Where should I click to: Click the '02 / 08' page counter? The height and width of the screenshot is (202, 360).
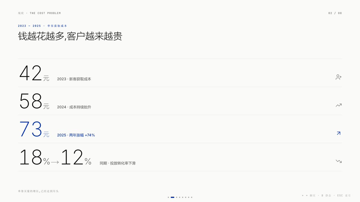pyautogui.click(x=335, y=13)
